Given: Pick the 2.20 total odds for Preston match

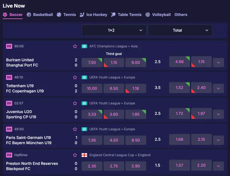Looking at the screenshot, I should [201, 165].
